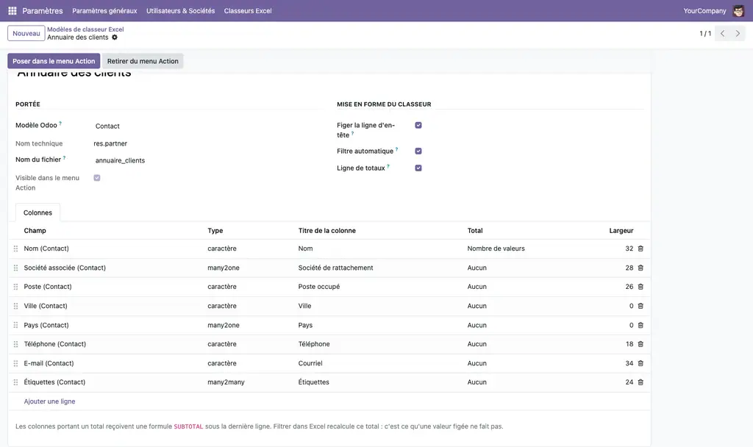Go to previous record arrow
Screen dimensions: 753x447
tap(722, 34)
